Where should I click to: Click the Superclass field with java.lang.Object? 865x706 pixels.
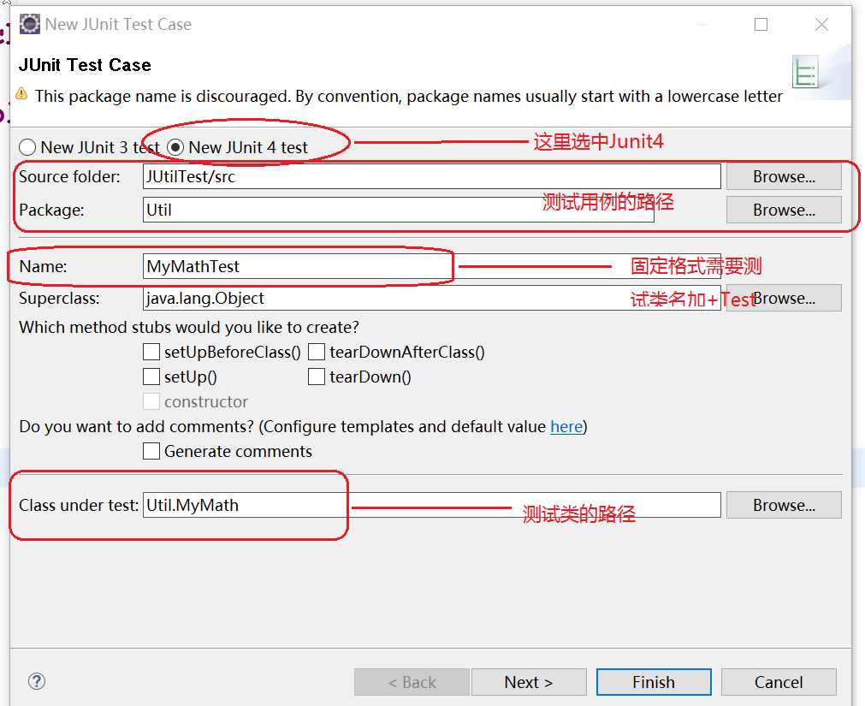431,299
